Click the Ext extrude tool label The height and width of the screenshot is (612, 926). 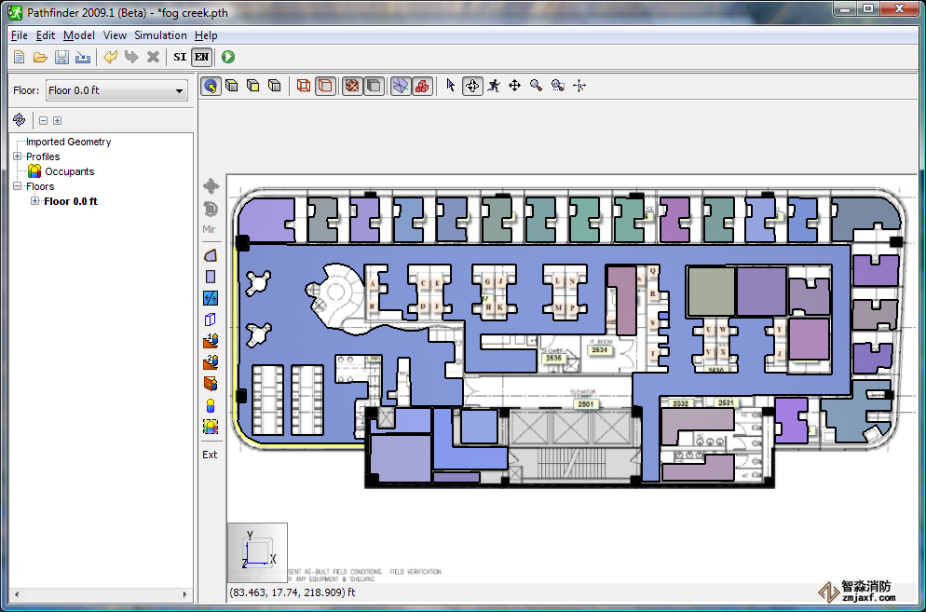tap(210, 455)
